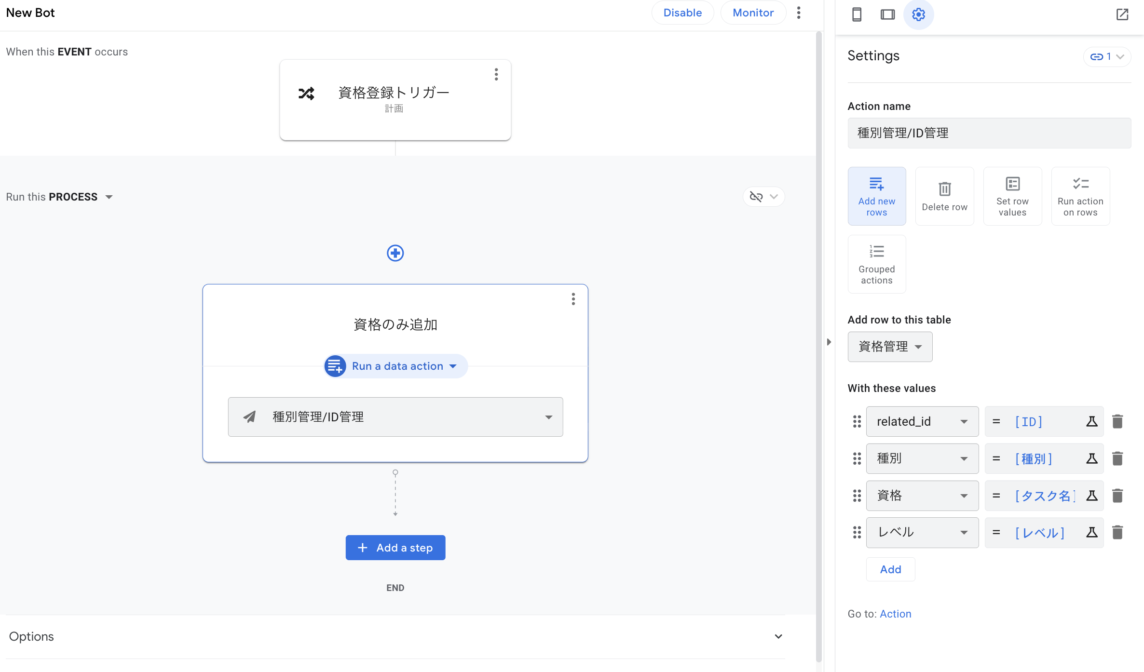Screen dimensions: 1144x672
Task: Open the settings gear panel icon
Action: 918,14
